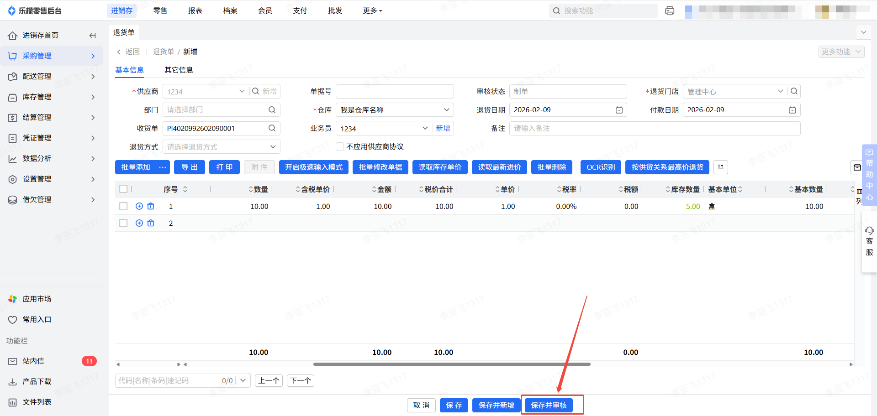Viewport: 877px width, 416px height.
Task: Click the printer icon in top bar
Action: tap(670, 10)
